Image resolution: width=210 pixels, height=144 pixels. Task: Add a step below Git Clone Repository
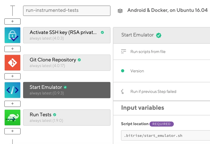(12, 76)
